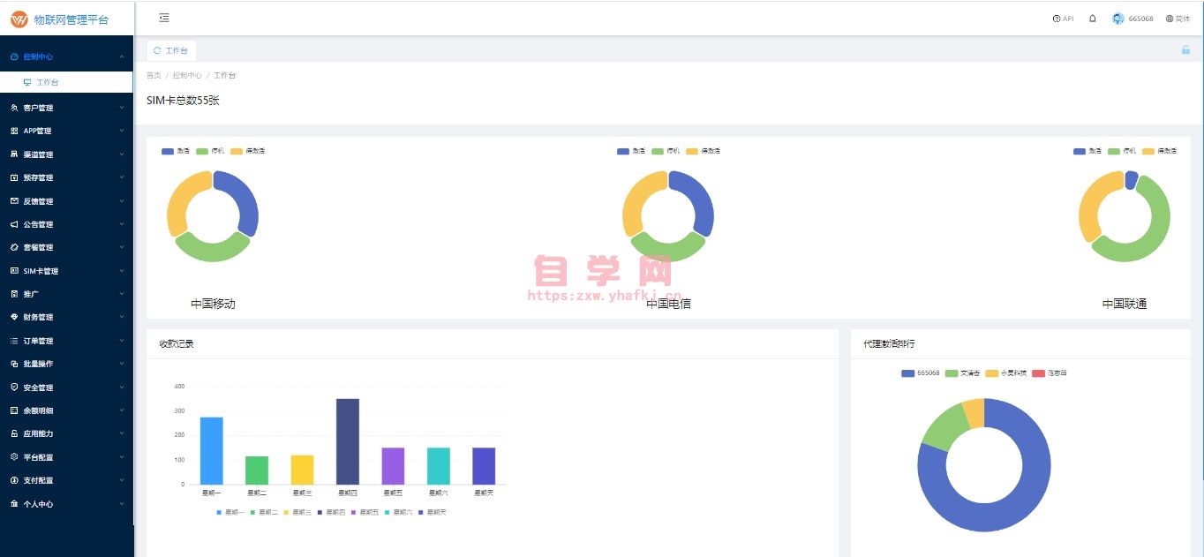Screen dimensions: 1204x557
Task: Select 工作台 in the sidebar submenu
Action: pos(66,82)
